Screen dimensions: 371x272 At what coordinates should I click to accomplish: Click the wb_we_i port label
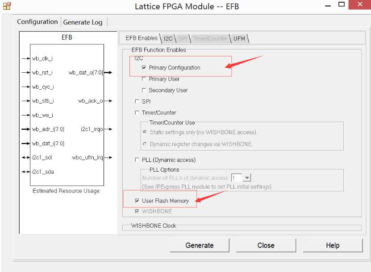coord(42,115)
